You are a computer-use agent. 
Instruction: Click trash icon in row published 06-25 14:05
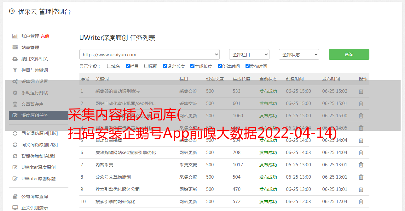click(361, 128)
